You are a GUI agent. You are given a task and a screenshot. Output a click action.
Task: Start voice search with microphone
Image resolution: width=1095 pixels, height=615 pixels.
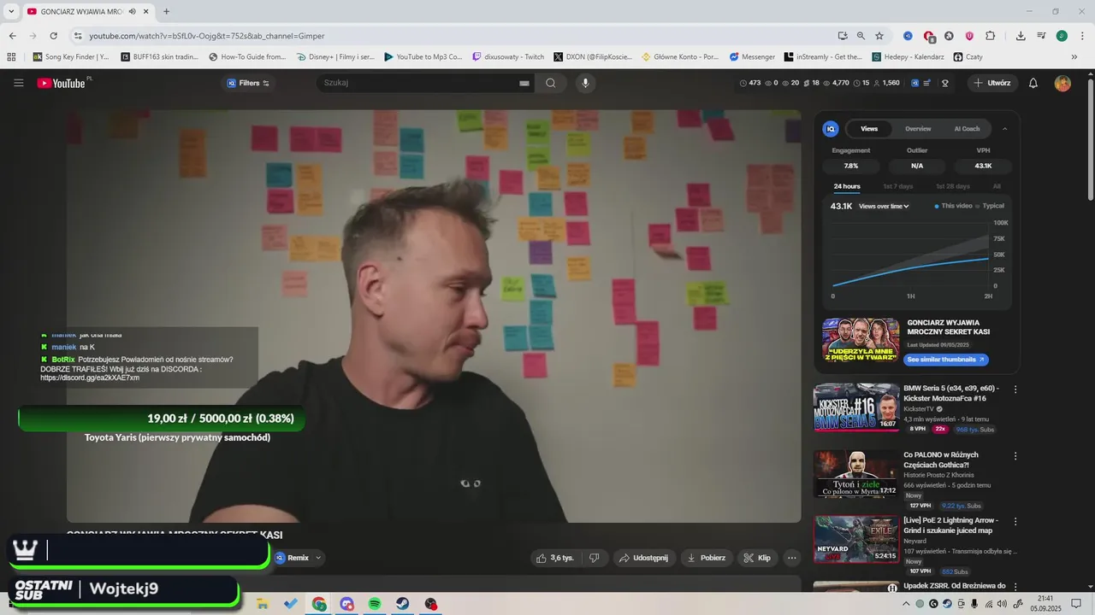[x=585, y=83]
